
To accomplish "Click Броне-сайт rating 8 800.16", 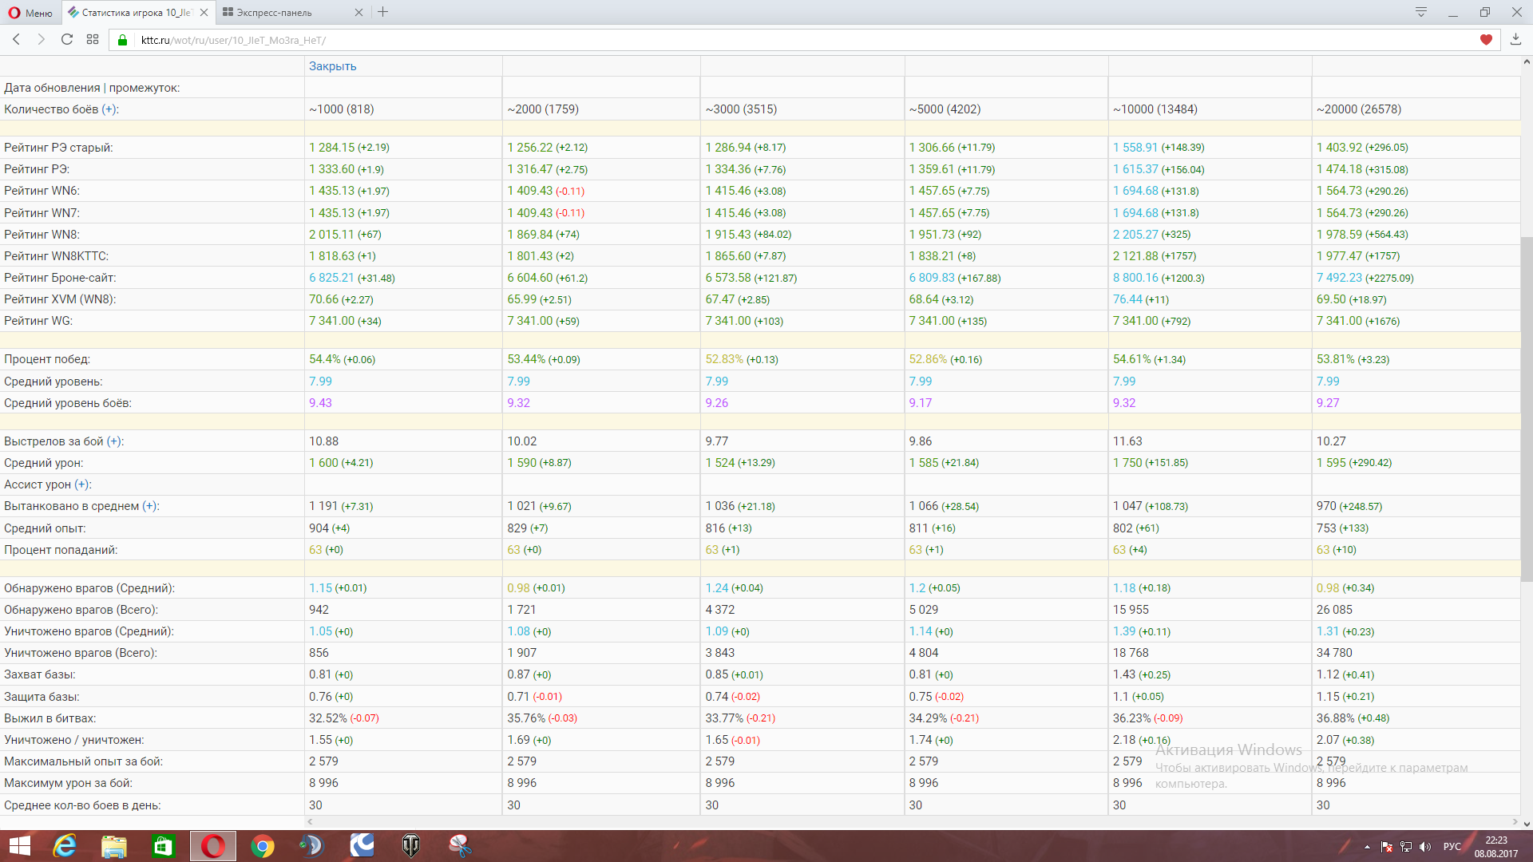I will click(1135, 278).
